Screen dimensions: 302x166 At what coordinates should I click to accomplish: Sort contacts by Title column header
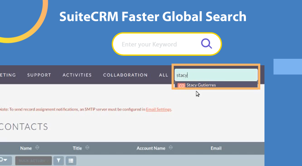point(77,148)
